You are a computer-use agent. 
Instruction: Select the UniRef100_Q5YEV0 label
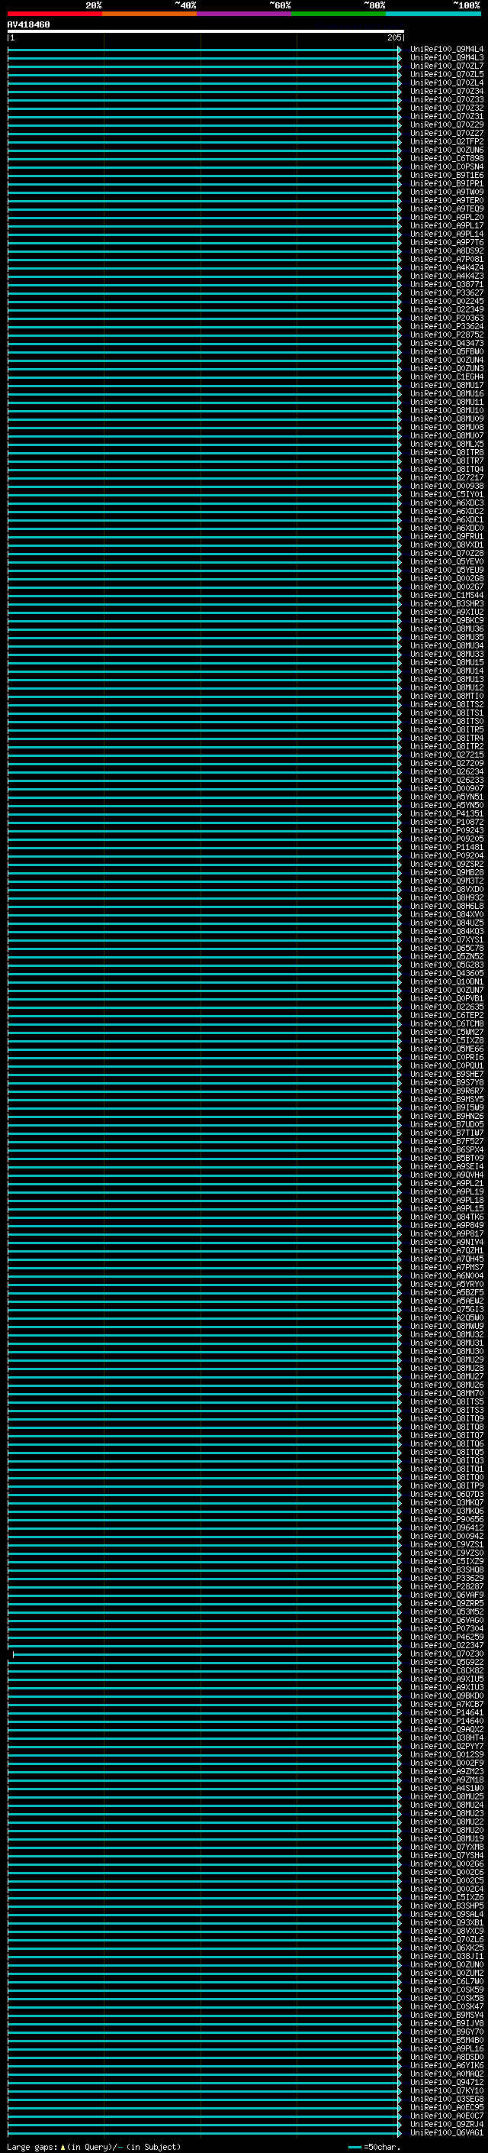pos(447,561)
